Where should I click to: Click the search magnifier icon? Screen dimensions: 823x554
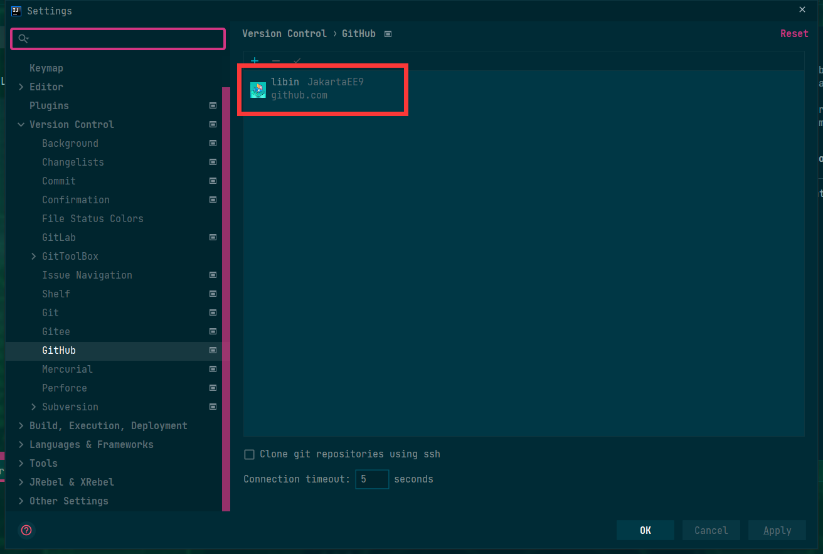[x=23, y=39]
